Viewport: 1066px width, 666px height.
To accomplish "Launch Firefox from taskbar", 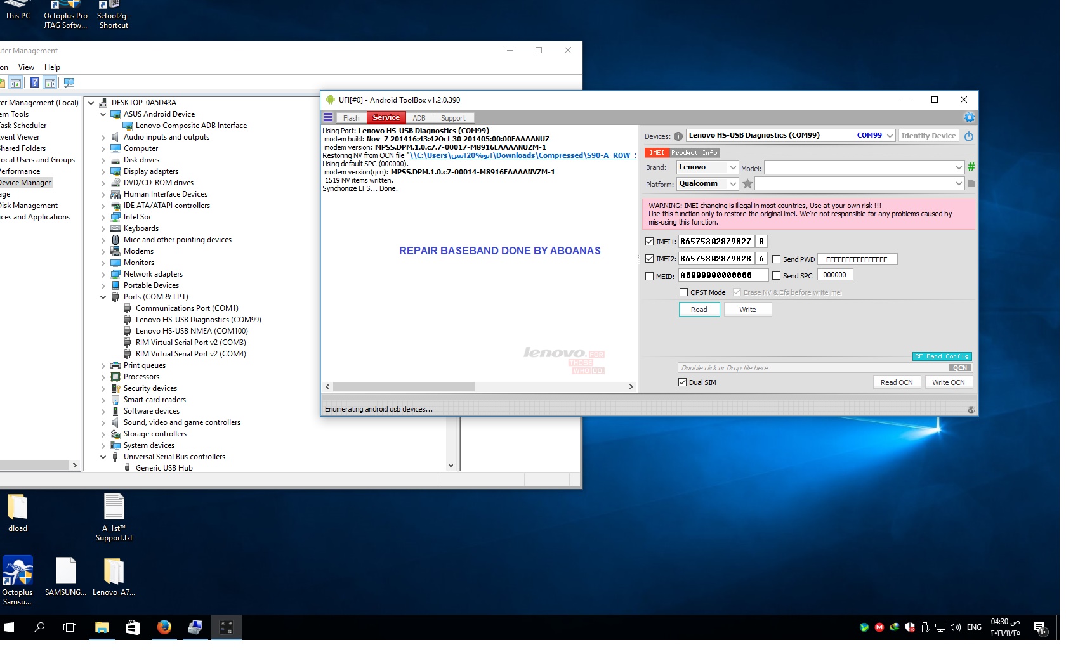I will [164, 627].
